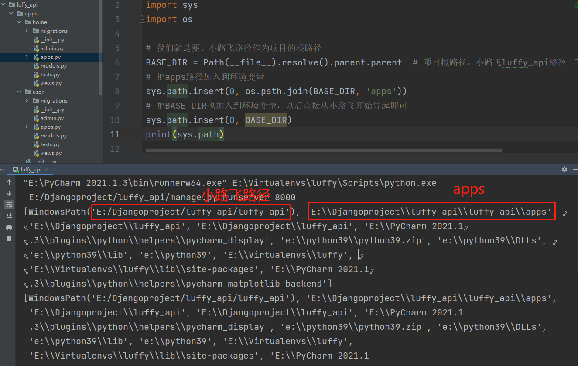
Task: Click line number 6 in the gutter
Action: pos(117,62)
